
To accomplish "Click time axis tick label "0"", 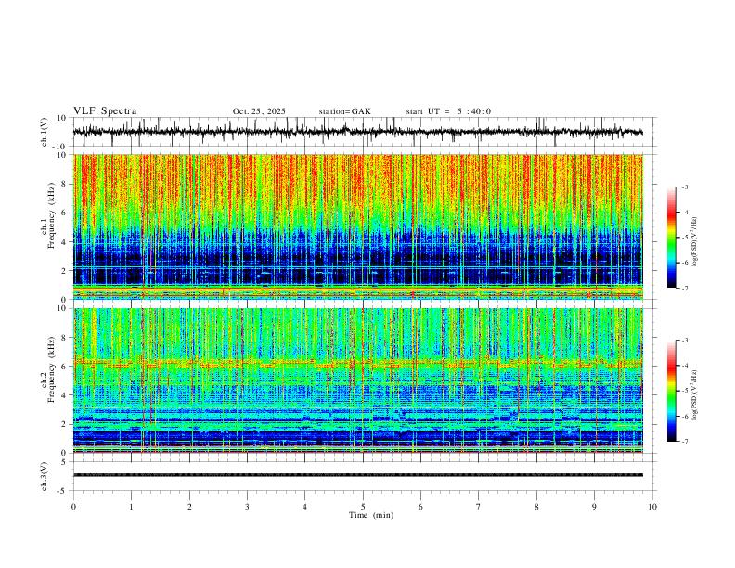I will point(73,507).
